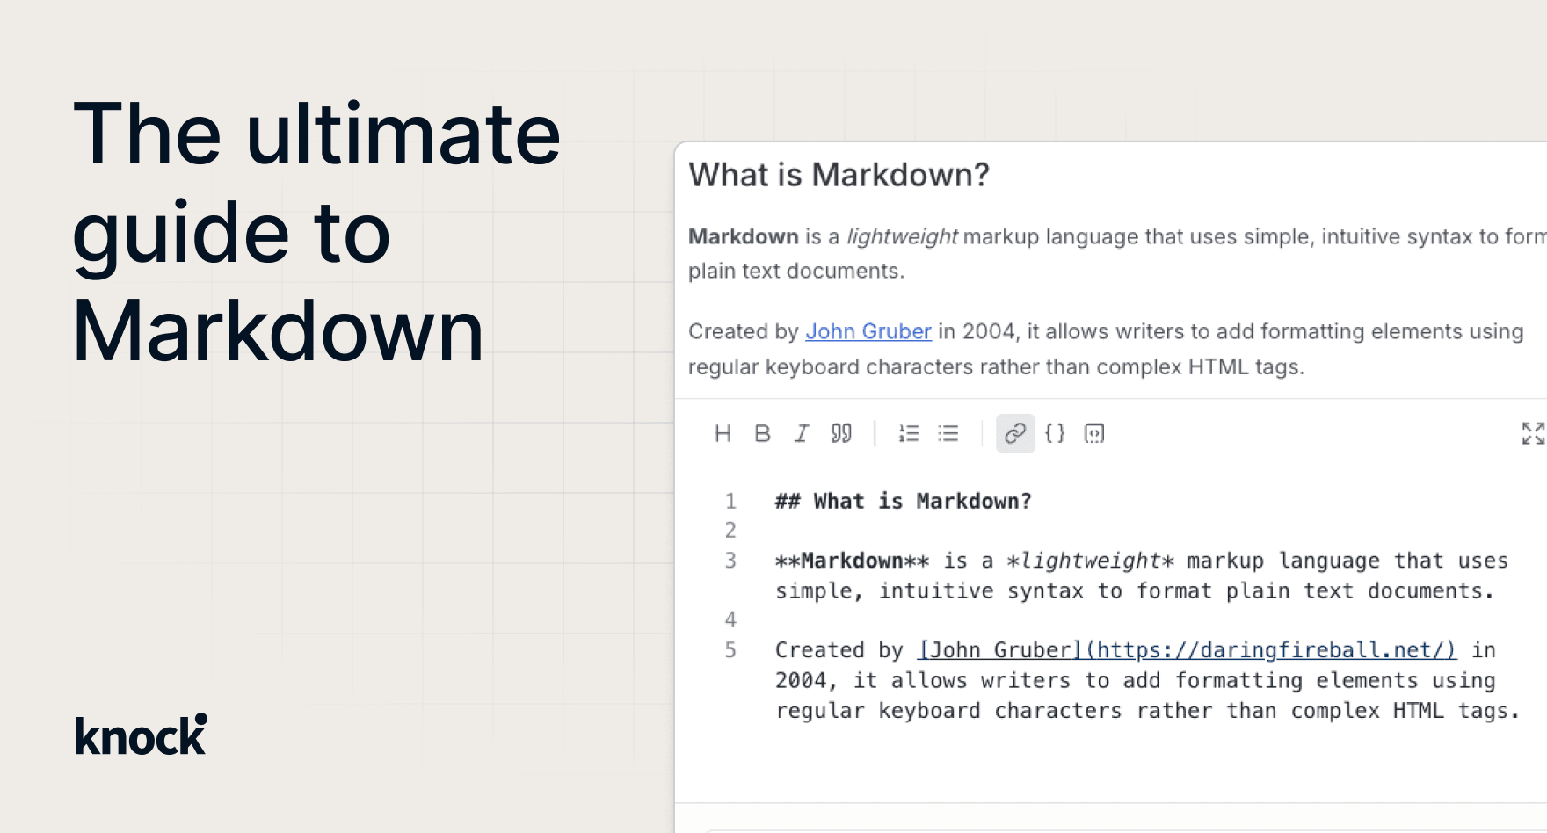Insert inline code with curly braces icon
1547x833 pixels.
coord(1055,433)
